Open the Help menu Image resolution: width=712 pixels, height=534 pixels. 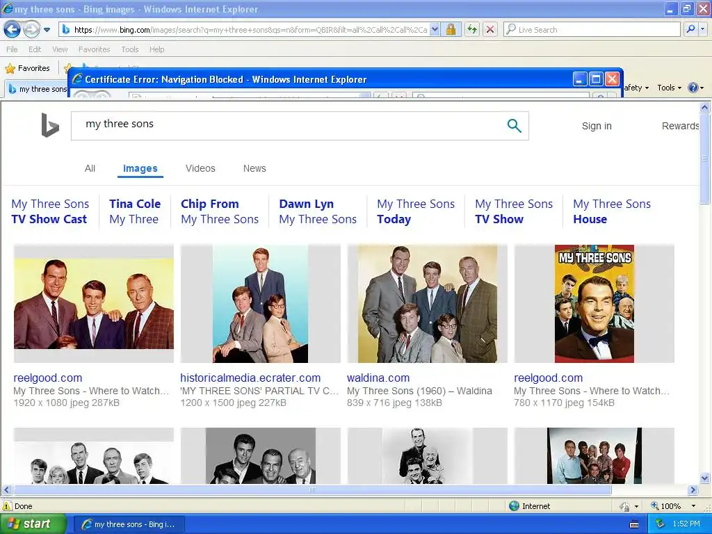point(156,49)
